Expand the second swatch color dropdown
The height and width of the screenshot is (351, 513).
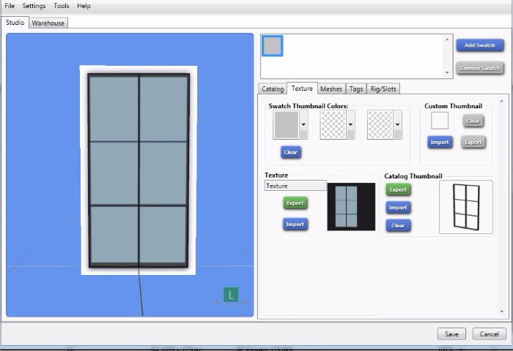(351, 125)
